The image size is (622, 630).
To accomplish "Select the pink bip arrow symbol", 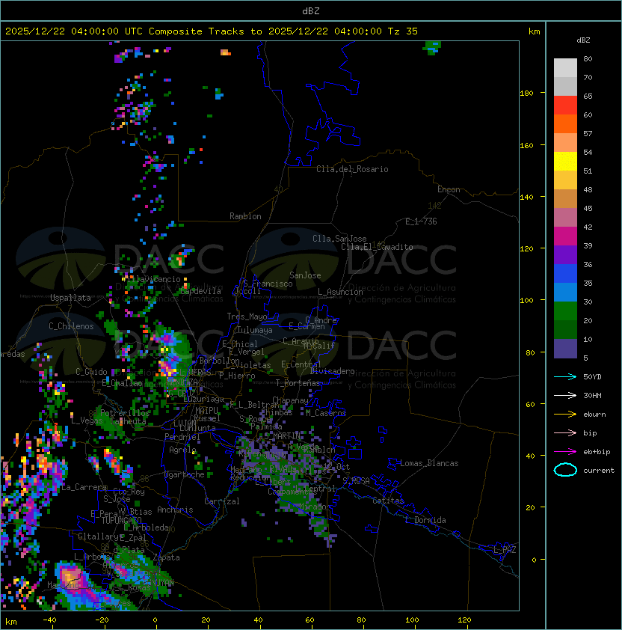I will (565, 432).
